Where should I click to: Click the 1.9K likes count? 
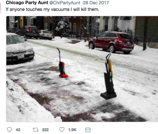[x=72, y=130]
